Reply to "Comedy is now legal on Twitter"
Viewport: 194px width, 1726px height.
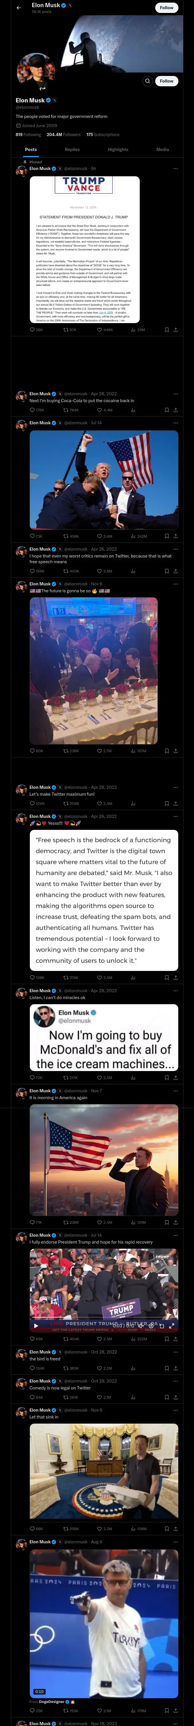[x=33, y=1397]
